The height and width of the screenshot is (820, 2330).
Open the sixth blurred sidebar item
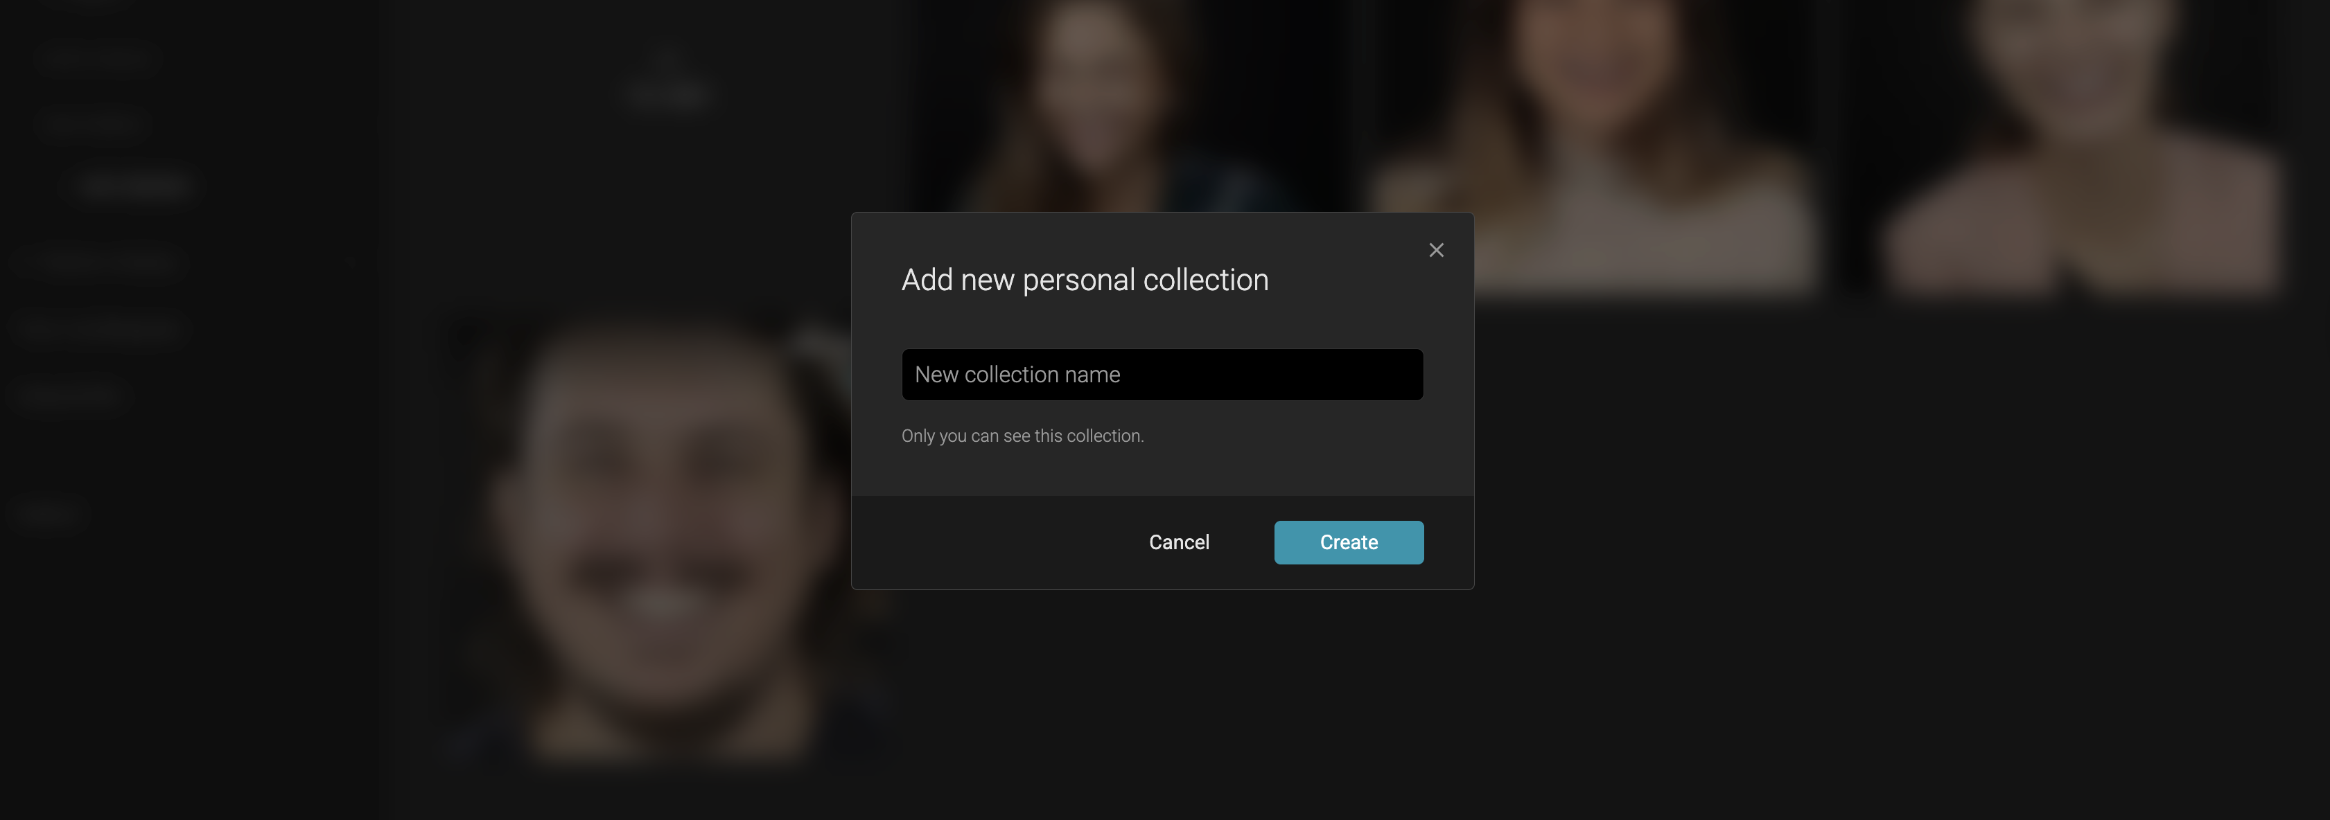(x=68, y=394)
